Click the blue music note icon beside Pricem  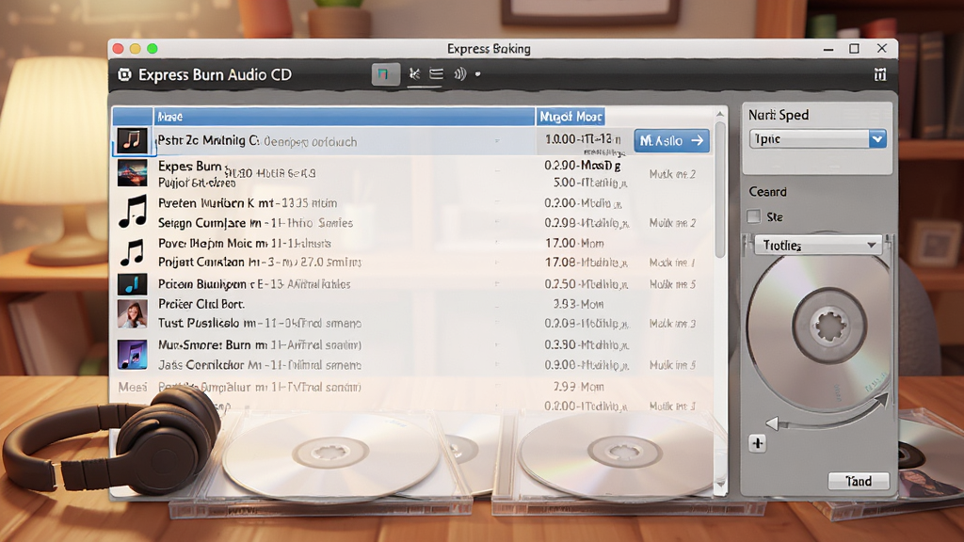tap(132, 284)
